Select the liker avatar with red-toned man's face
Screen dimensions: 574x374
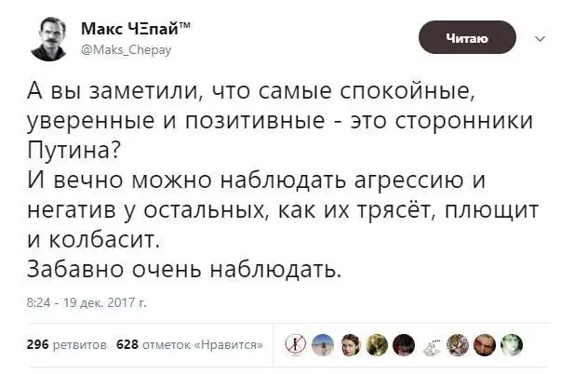click(x=485, y=345)
